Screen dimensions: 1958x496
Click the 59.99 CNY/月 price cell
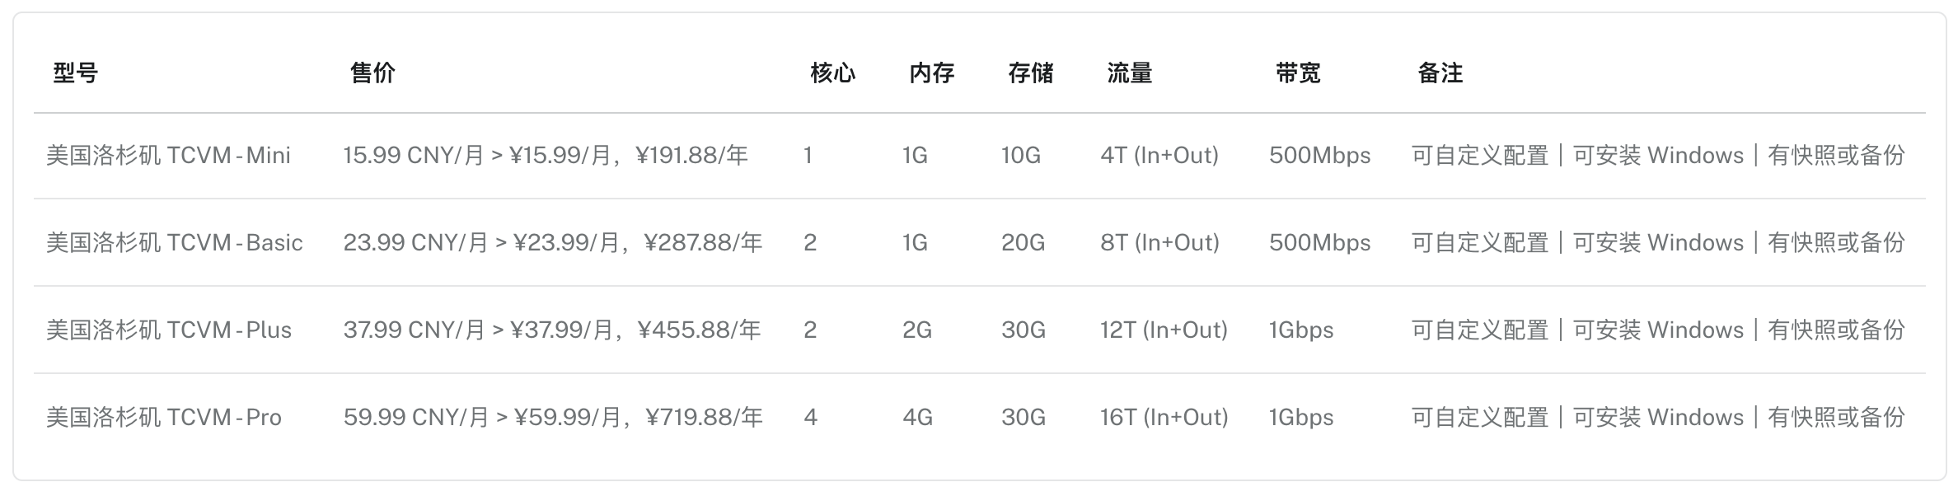pyautogui.click(x=553, y=418)
